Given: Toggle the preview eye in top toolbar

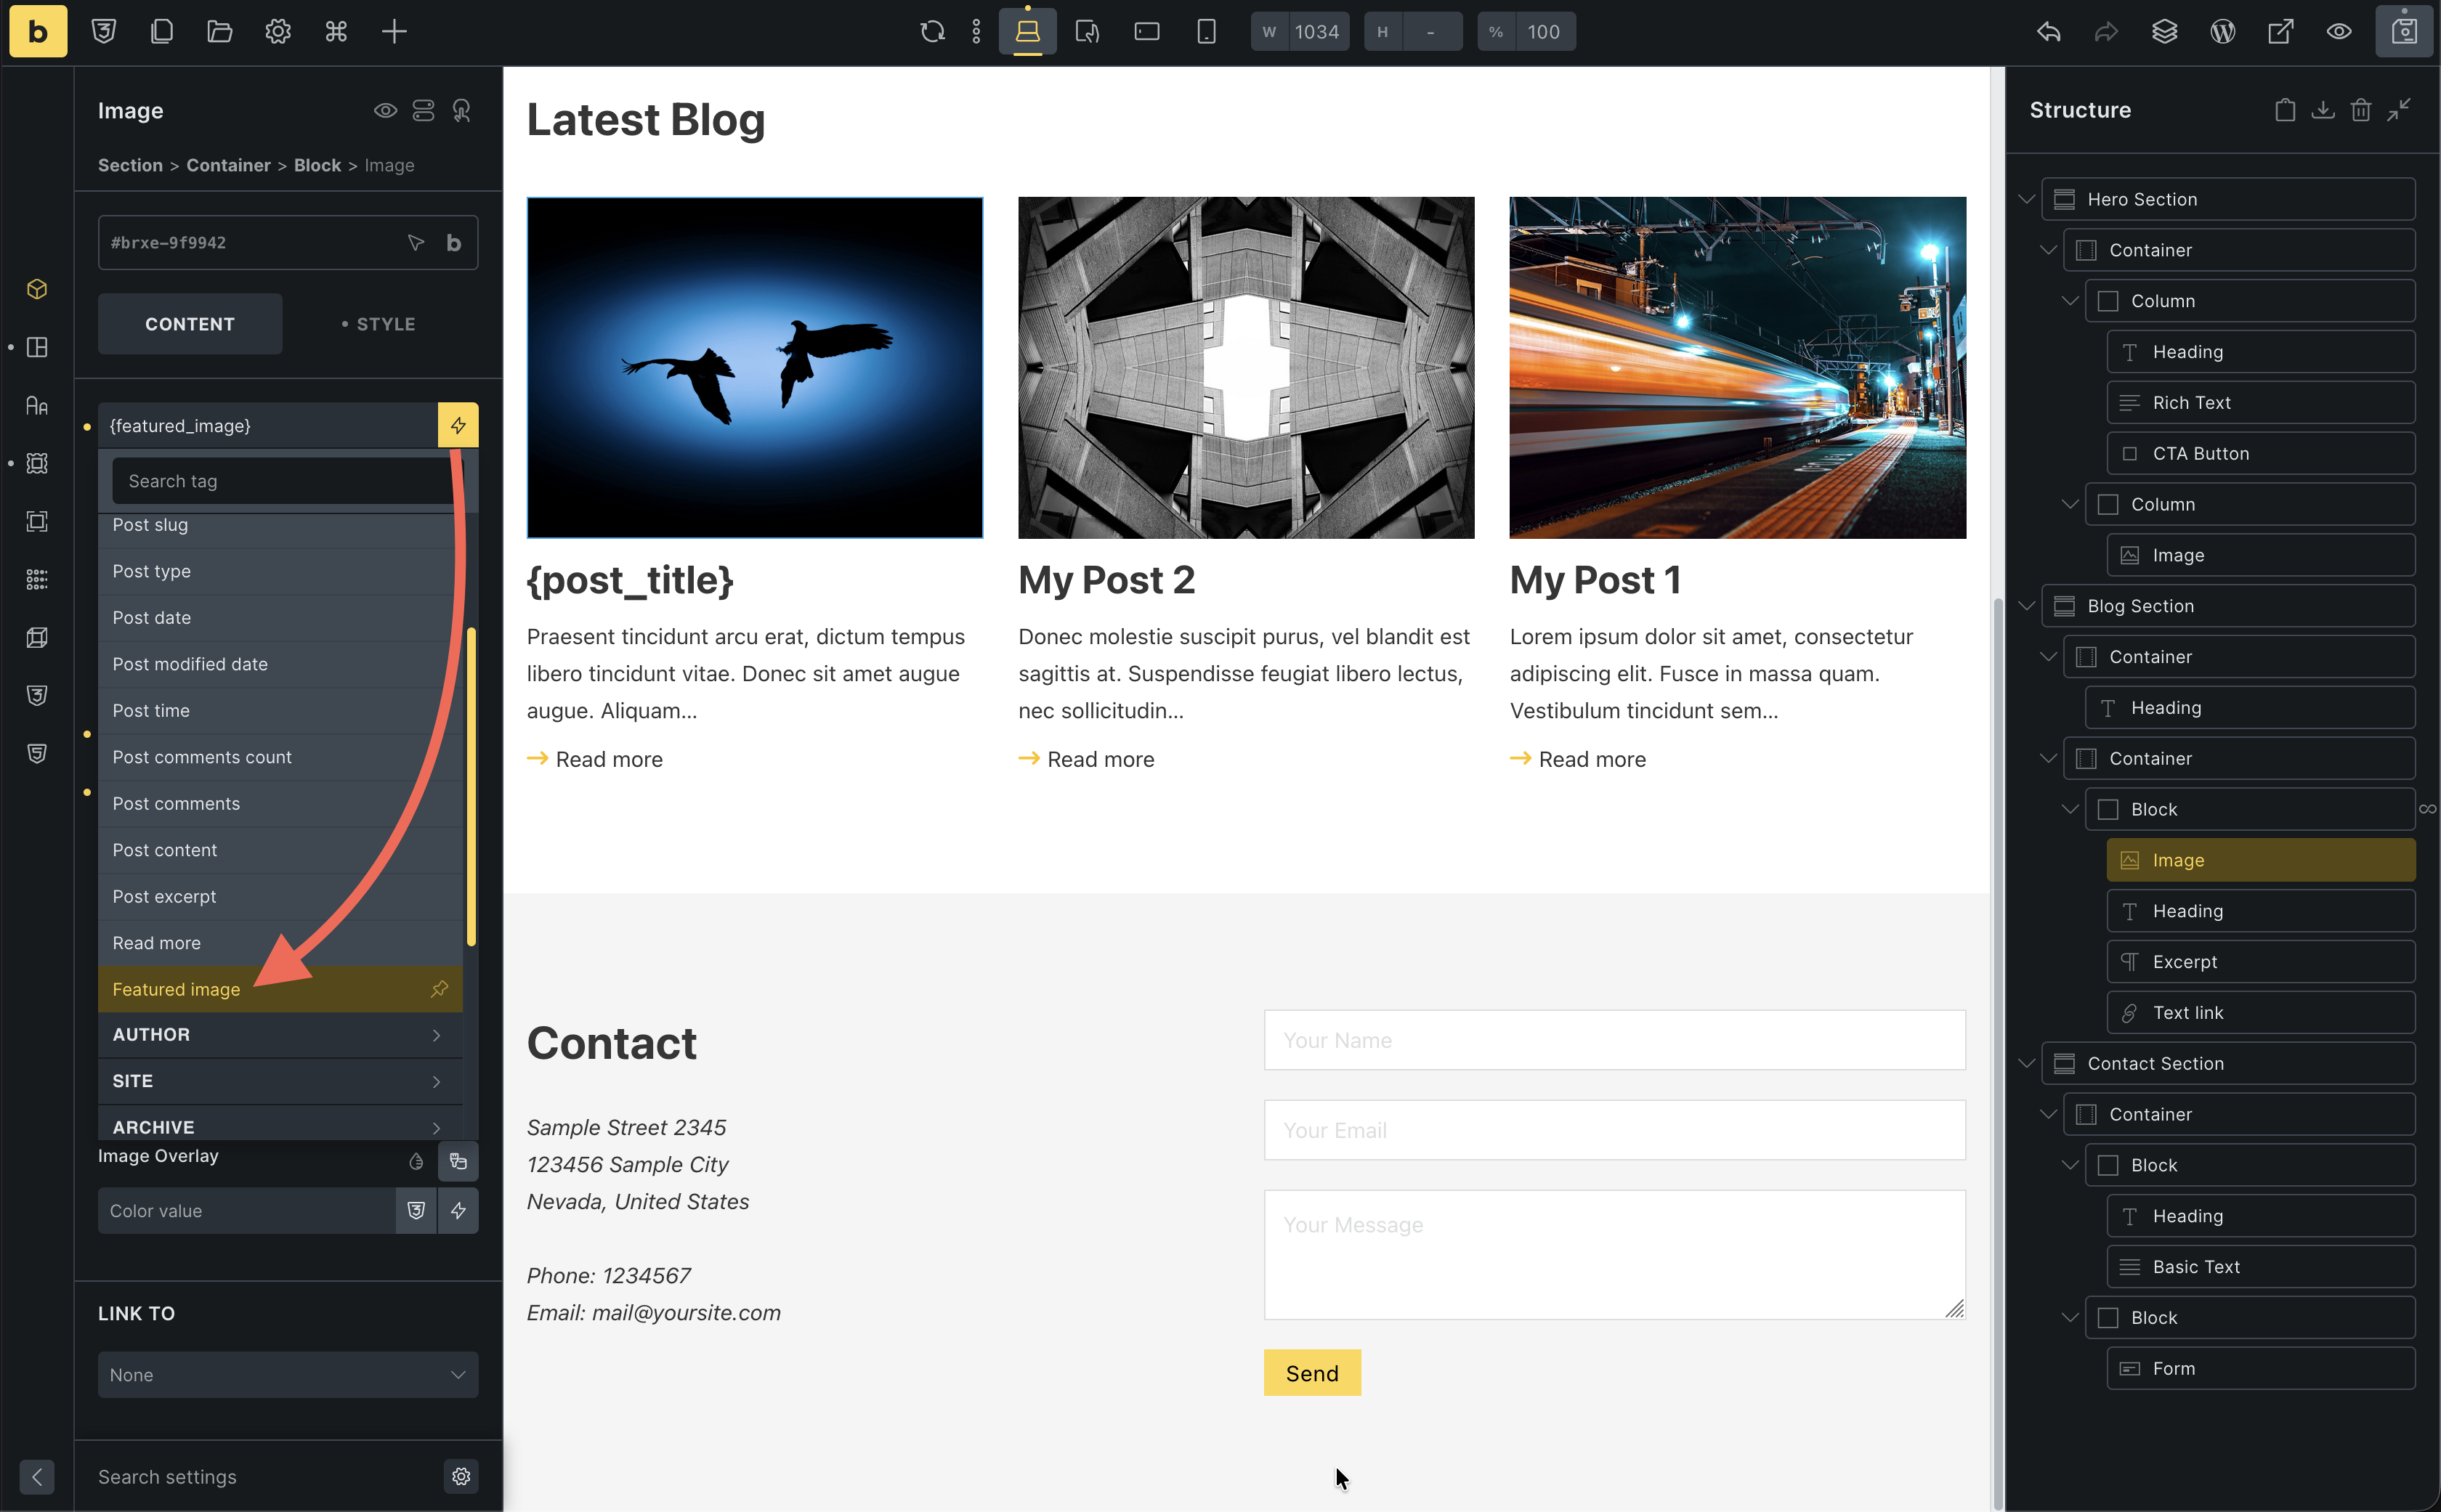Looking at the screenshot, I should pos(2338,32).
